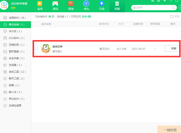Open 浏览器 (1) category

pyautogui.click(x=16, y=65)
